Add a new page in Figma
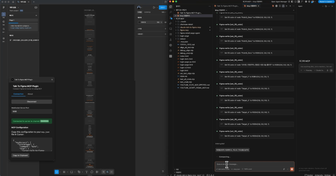The height and width of the screenshot is (176, 336). click(36, 15)
